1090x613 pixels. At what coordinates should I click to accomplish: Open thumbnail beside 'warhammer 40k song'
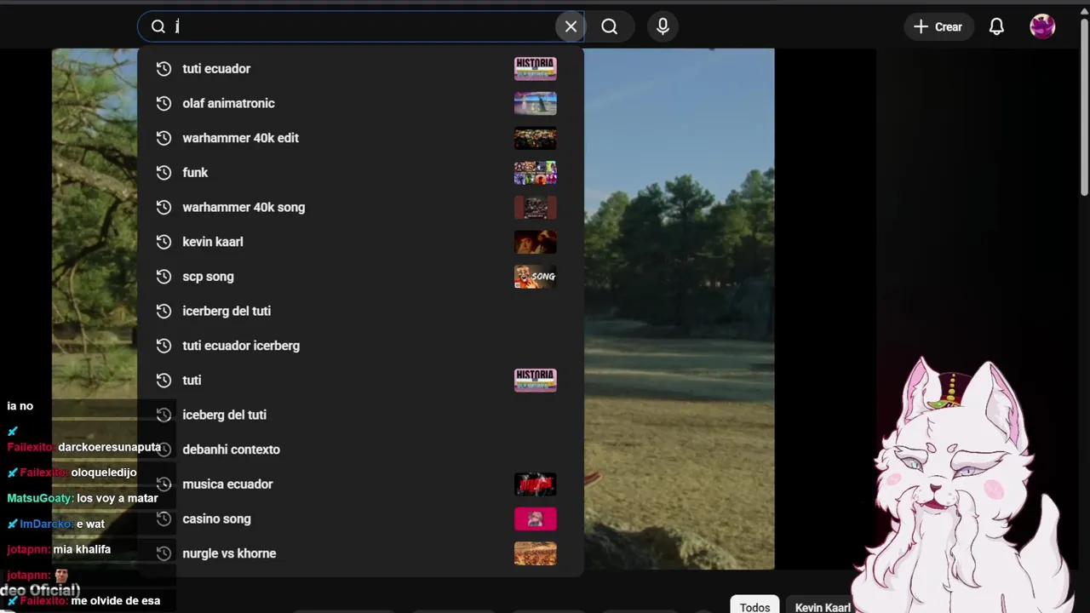click(536, 207)
